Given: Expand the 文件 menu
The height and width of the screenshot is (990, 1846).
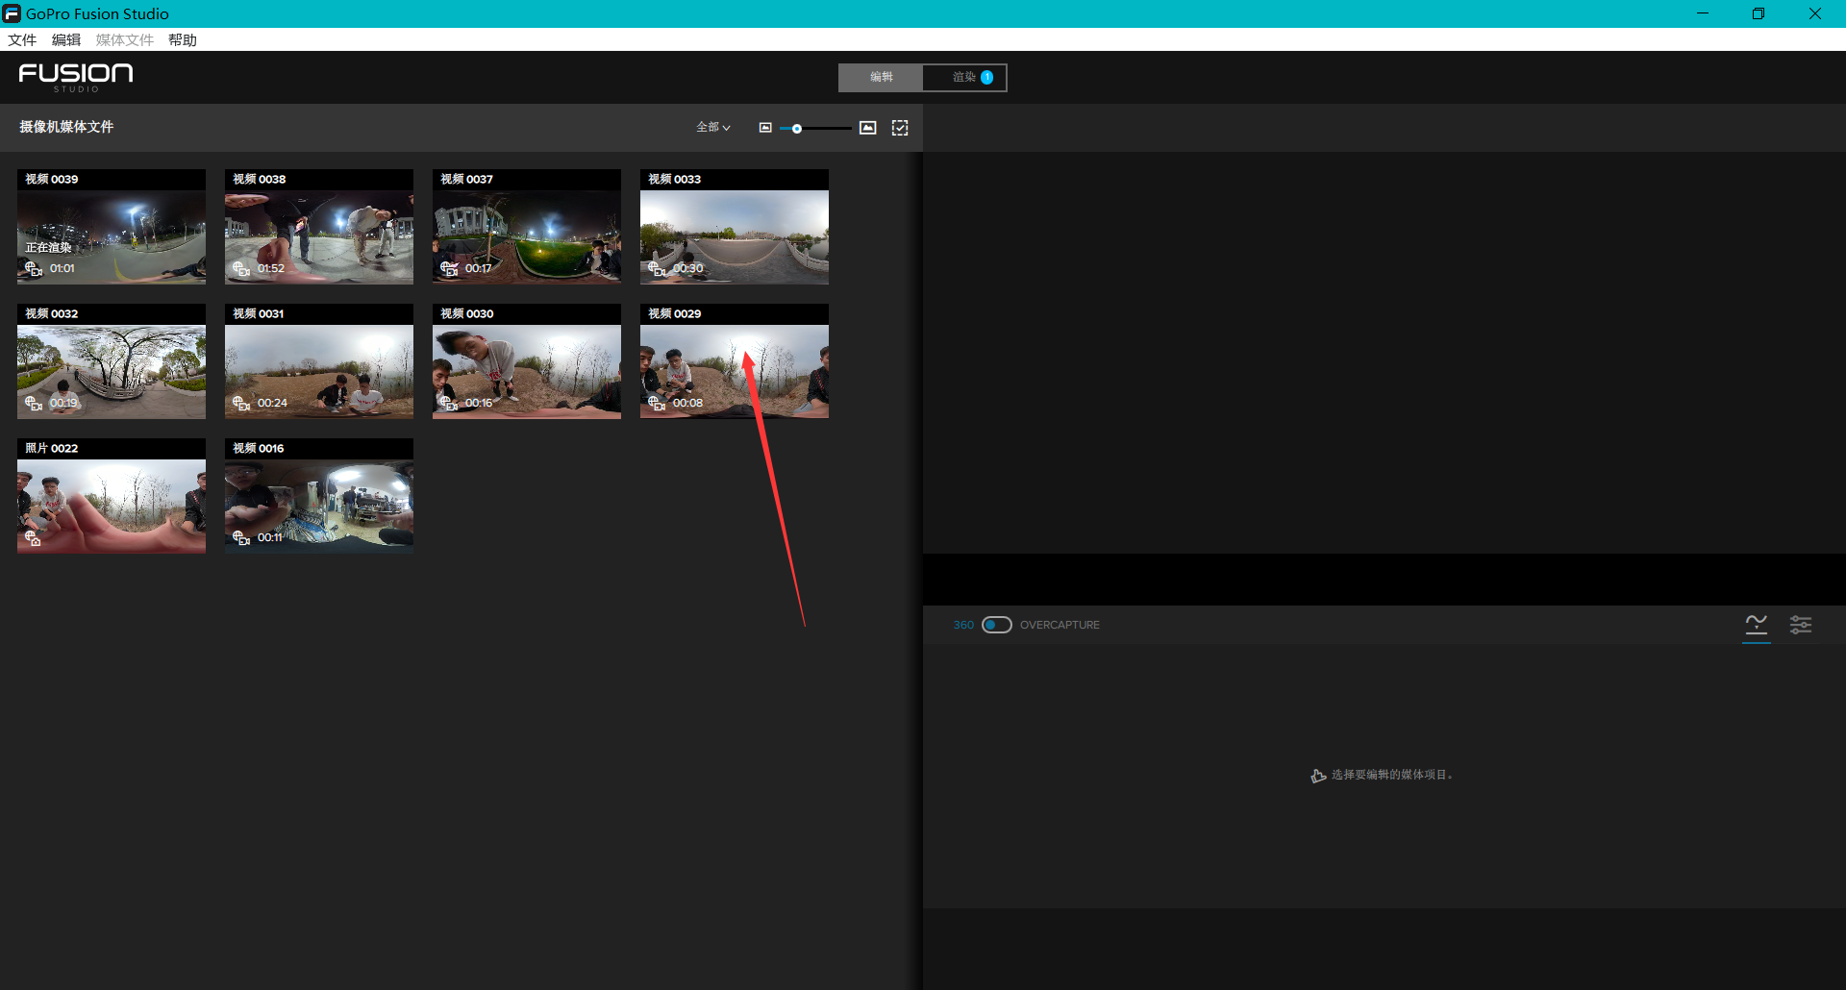Looking at the screenshot, I should pyautogui.click(x=22, y=39).
